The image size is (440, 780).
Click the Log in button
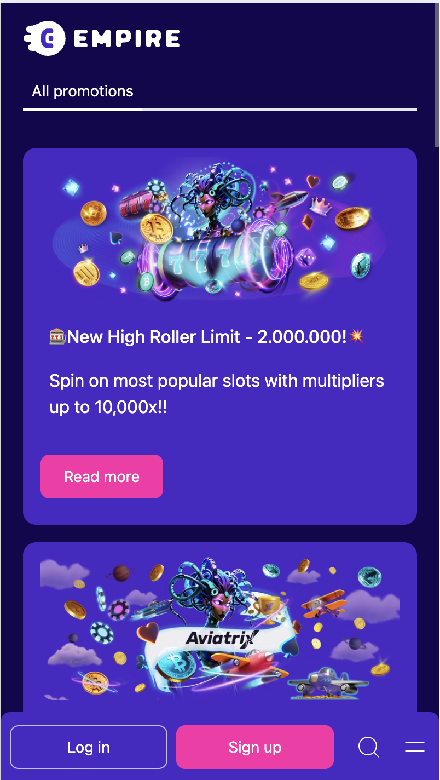click(89, 747)
